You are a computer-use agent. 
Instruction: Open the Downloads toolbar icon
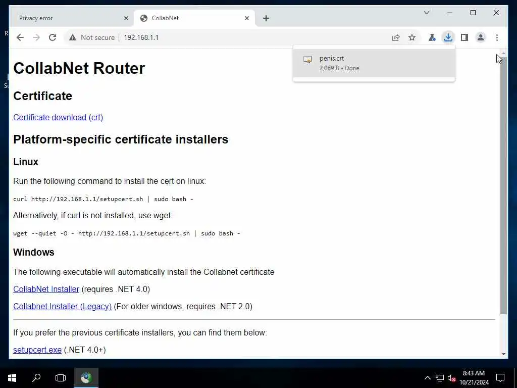pos(448,37)
